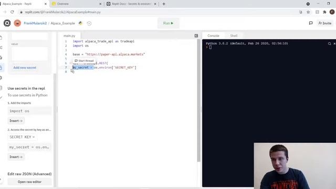Viewport: 336px width, 189px height.
Task: Close the Overview browser tab
Action: (100, 4)
